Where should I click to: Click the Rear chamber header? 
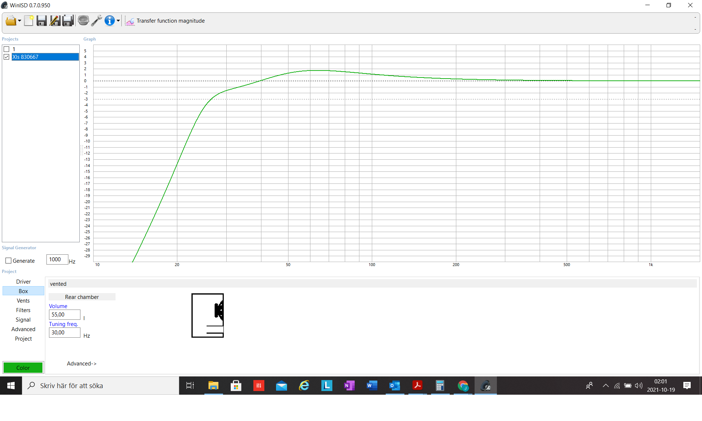coord(82,297)
